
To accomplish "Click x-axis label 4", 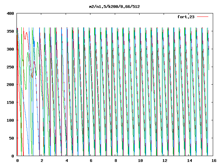I will pyautogui.click(x=66, y=161).
